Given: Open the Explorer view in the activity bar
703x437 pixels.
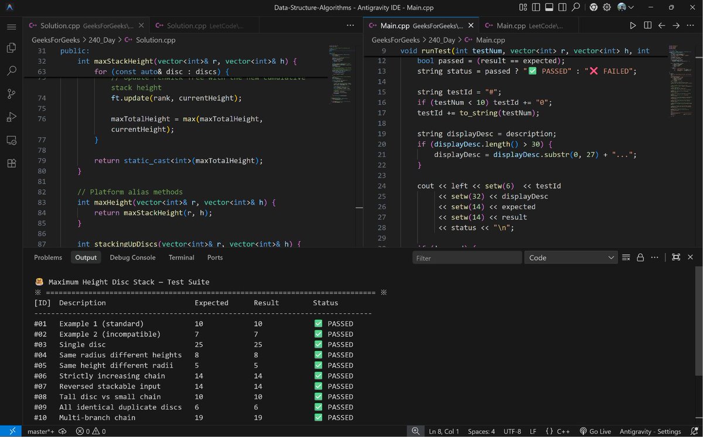Looking at the screenshot, I should (11, 47).
